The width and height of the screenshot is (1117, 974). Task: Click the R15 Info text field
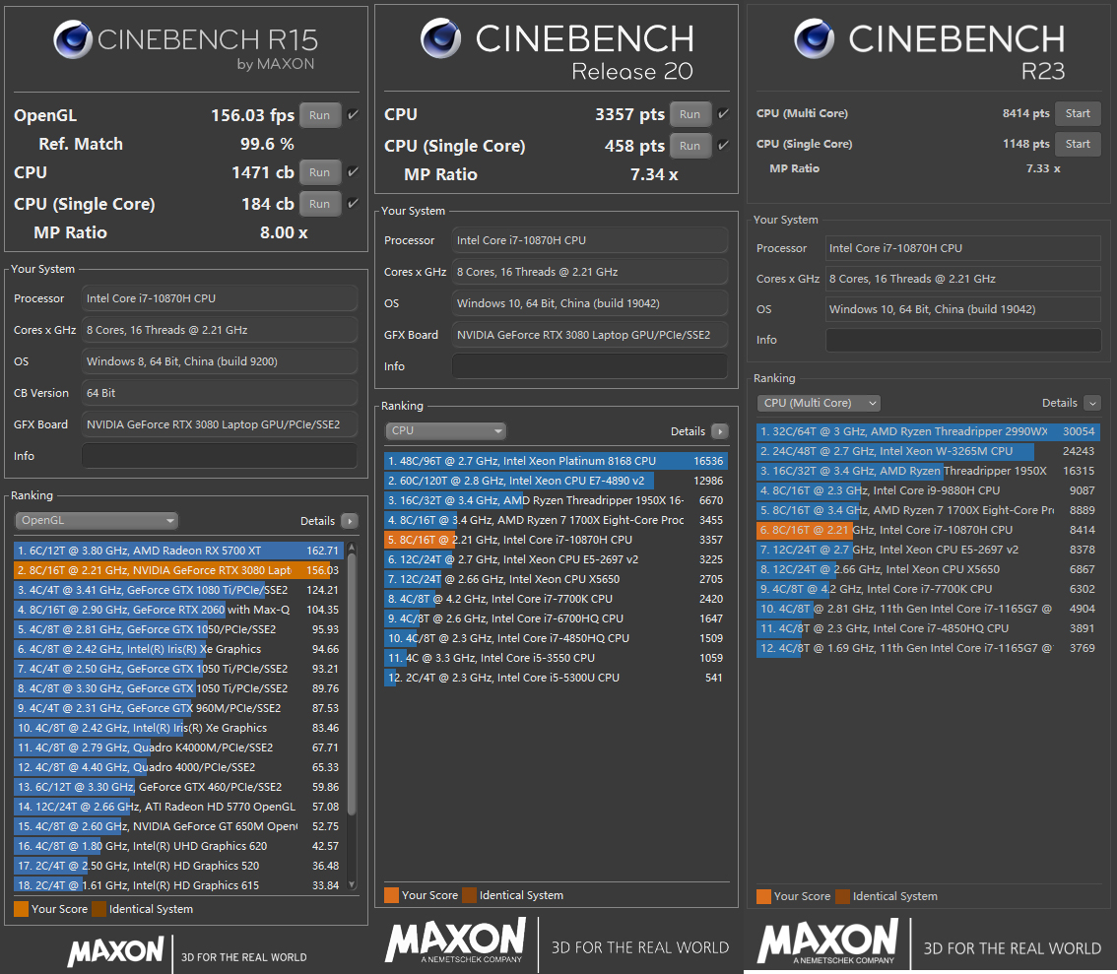tap(219, 456)
